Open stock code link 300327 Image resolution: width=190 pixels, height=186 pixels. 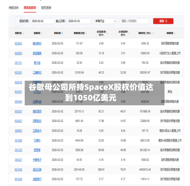pos(18,160)
